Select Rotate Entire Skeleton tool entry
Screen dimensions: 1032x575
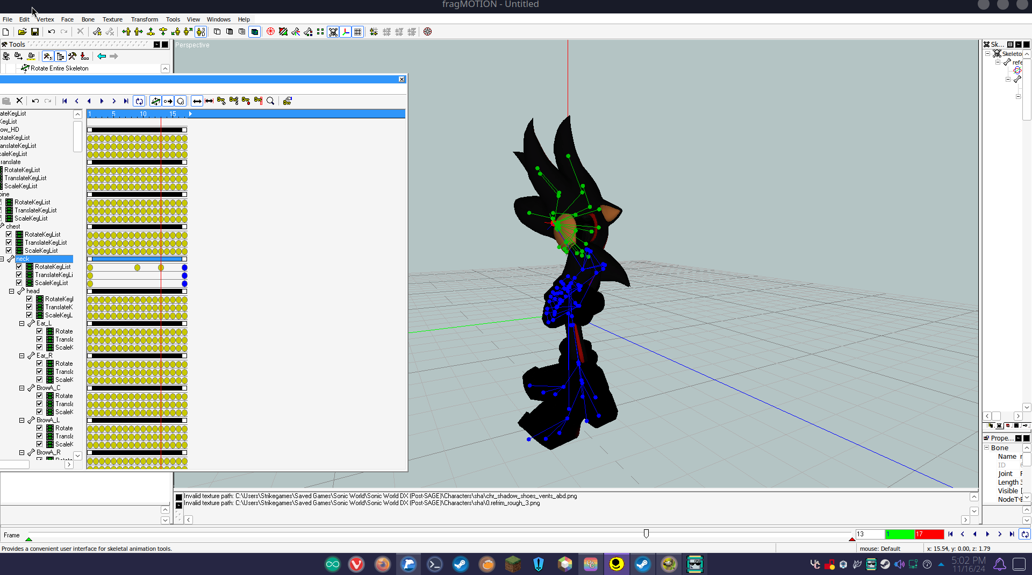coord(59,68)
